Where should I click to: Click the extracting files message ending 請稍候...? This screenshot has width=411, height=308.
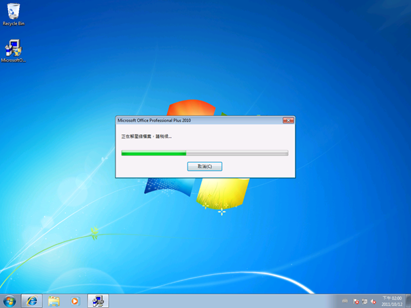[146, 136]
